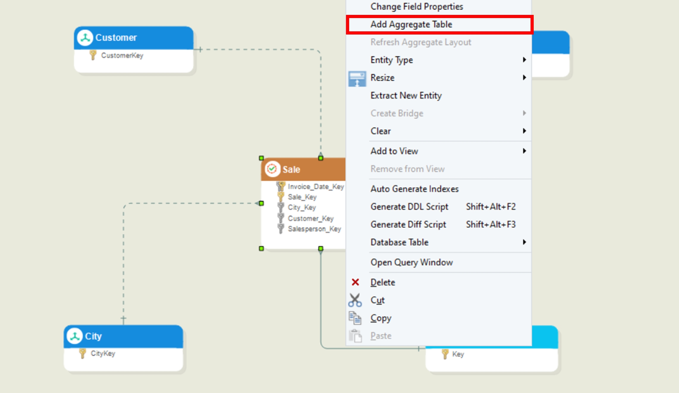Click the CityKey gold key icon
Viewport: 679px width, 393px height.
[82, 353]
